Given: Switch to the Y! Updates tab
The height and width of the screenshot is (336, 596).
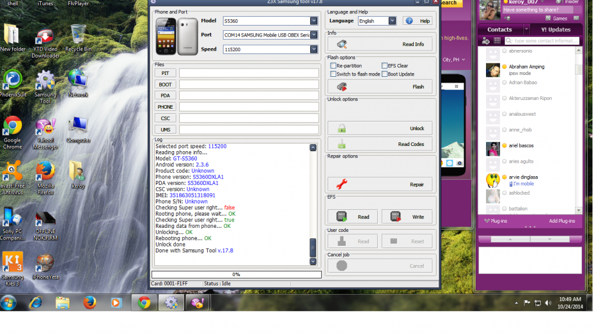Looking at the screenshot, I should pyautogui.click(x=555, y=30).
